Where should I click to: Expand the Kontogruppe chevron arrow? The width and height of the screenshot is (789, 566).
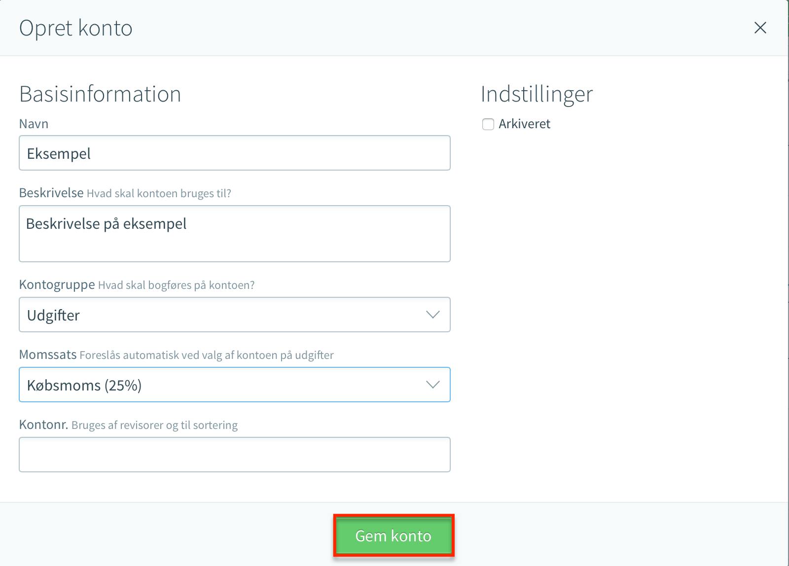click(x=432, y=315)
